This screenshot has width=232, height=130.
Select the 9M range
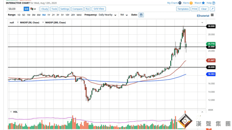click(x=44, y=15)
